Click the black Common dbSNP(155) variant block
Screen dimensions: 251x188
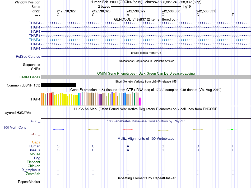point(59,85)
